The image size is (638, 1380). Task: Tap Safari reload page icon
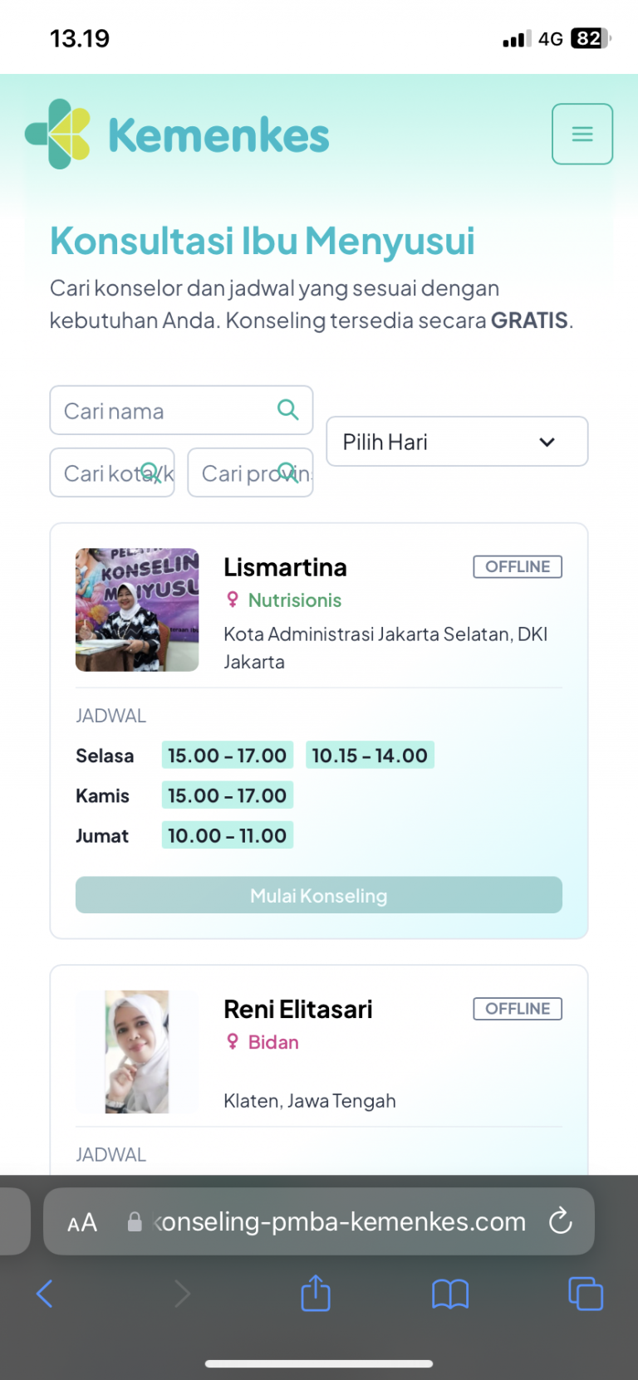pos(561,1221)
